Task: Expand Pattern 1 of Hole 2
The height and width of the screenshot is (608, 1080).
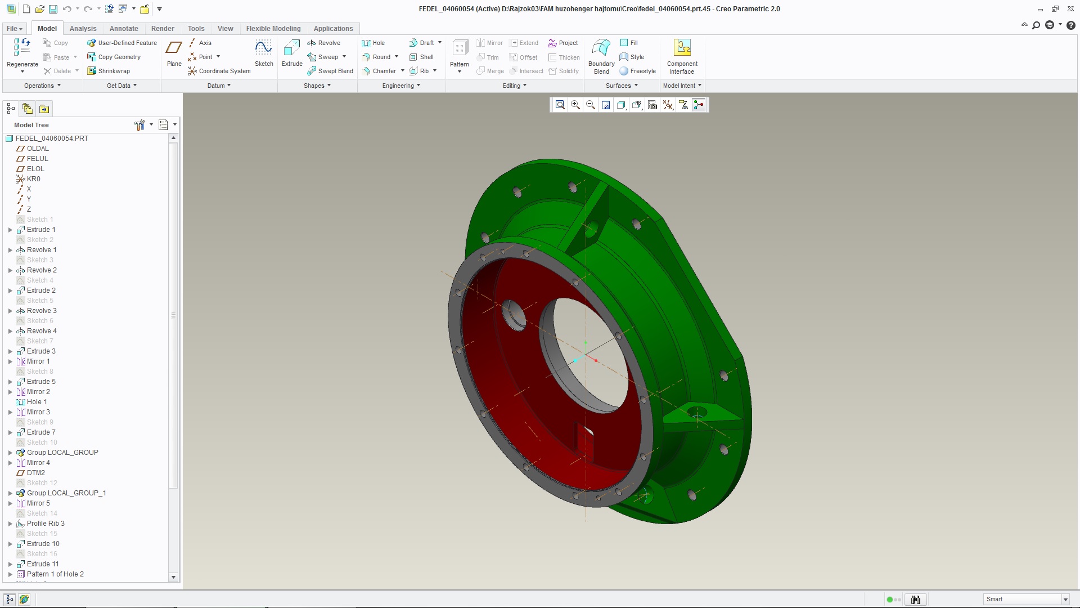Action: click(10, 574)
